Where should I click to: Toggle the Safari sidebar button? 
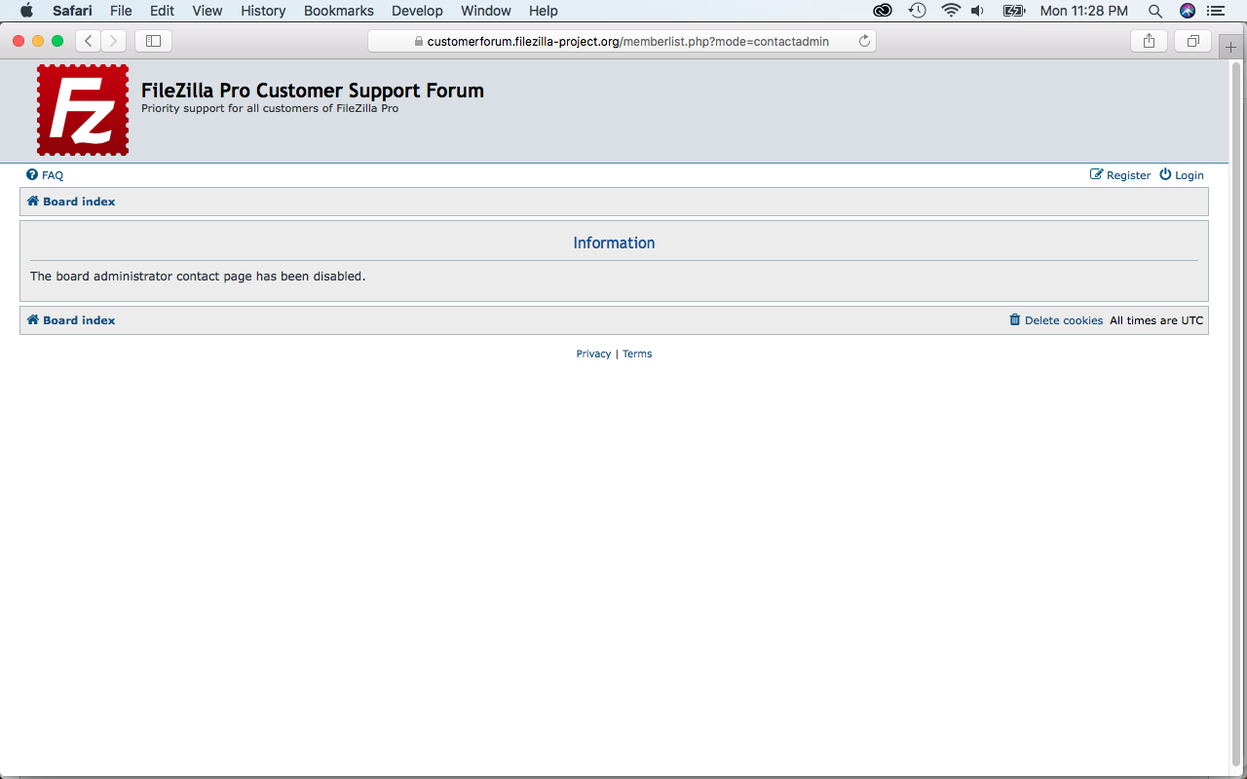[x=153, y=41]
